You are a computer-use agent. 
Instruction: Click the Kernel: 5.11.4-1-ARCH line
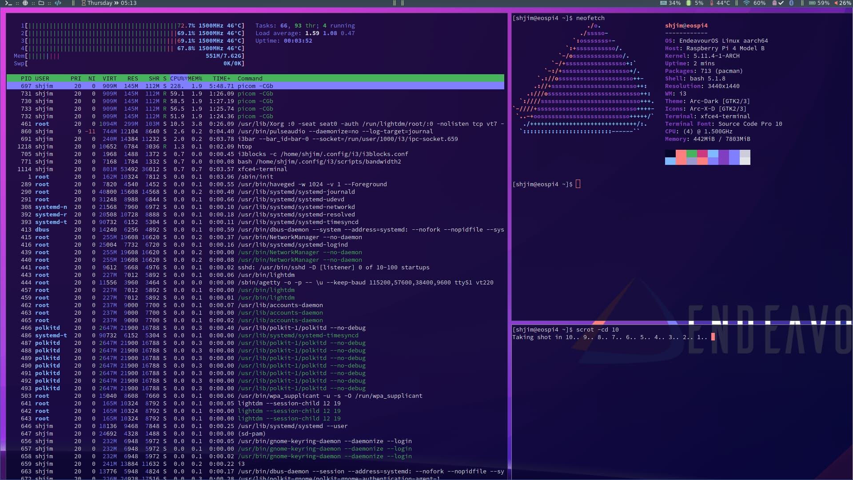tap(702, 56)
